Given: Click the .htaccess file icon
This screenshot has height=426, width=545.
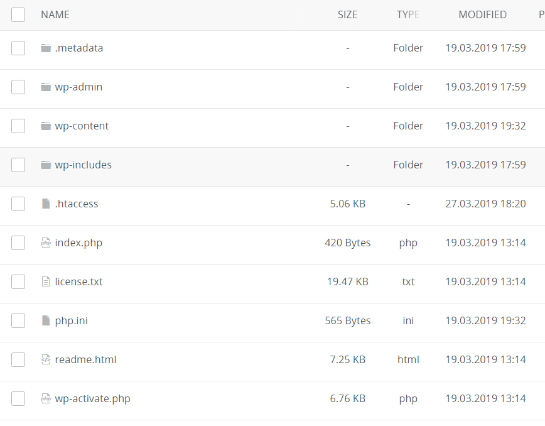Looking at the screenshot, I should [45, 204].
